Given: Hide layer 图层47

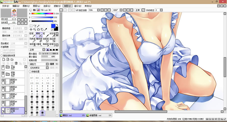Looking at the screenshot, I should (3, 95).
